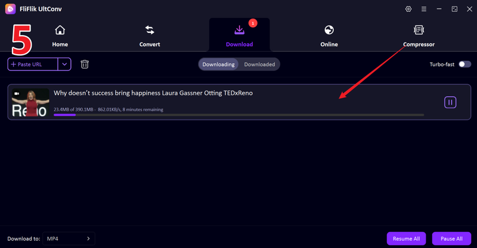The height and width of the screenshot is (248, 477).
Task: Open the Compressor tab
Action: point(419,36)
